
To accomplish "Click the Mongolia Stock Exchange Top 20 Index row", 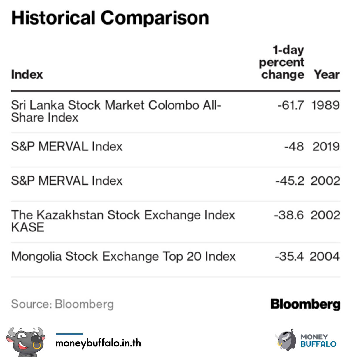I will coord(123,257).
